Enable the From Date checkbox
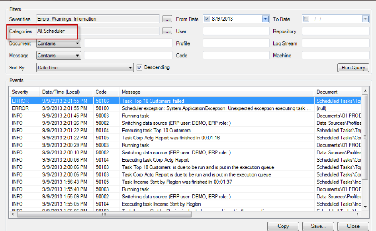This screenshot has height=231, width=376. pyautogui.click(x=206, y=19)
